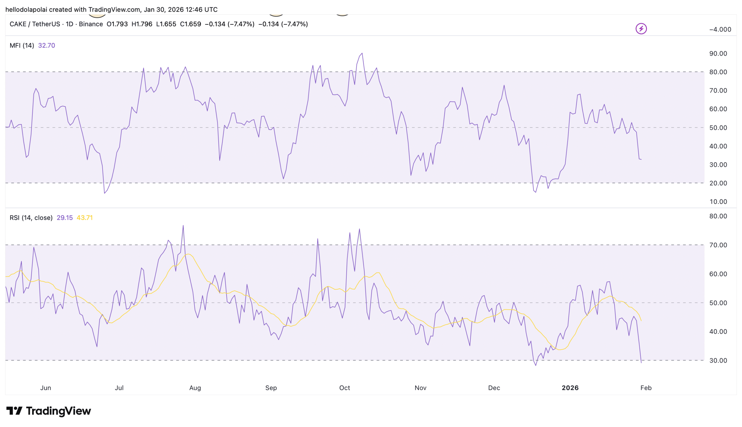The height and width of the screenshot is (427, 742).
Task: Click the 80.00 level on MFI scale
Action: (x=718, y=72)
